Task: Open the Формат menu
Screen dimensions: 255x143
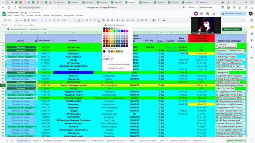Action: pyautogui.click(x=38, y=15)
